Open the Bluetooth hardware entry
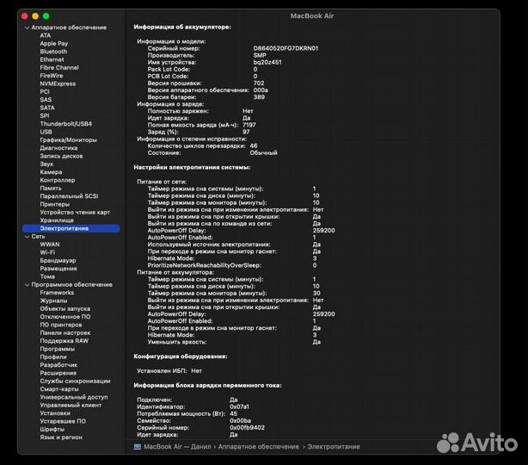 53,52
